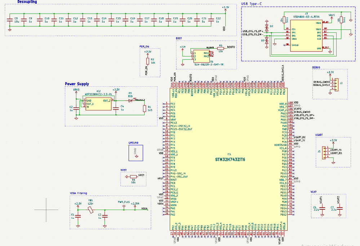Select the J2 debug connector symbol

(x=336, y=85)
